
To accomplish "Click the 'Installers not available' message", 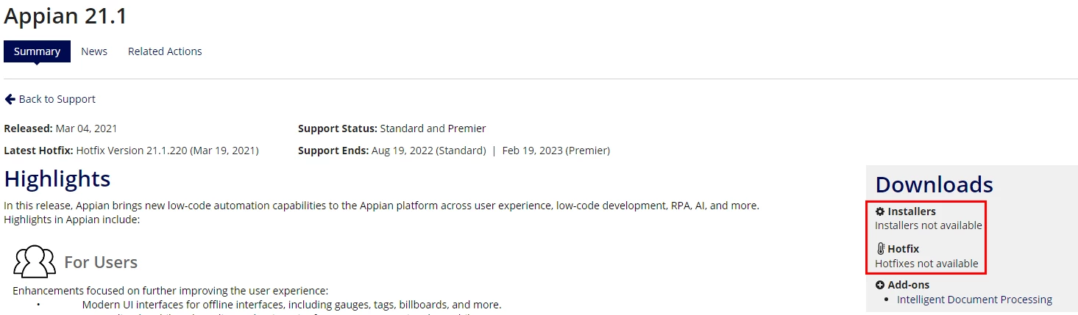I will pos(928,225).
